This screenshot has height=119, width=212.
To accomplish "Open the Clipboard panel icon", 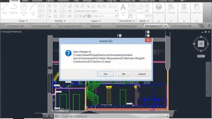I will coord(196,7).
